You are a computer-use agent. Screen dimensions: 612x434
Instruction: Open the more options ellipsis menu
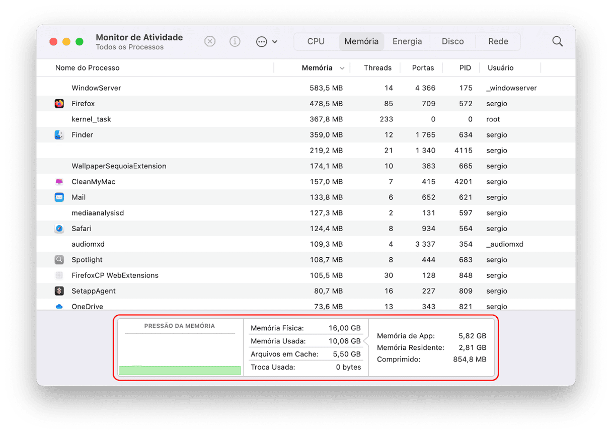pyautogui.click(x=267, y=42)
